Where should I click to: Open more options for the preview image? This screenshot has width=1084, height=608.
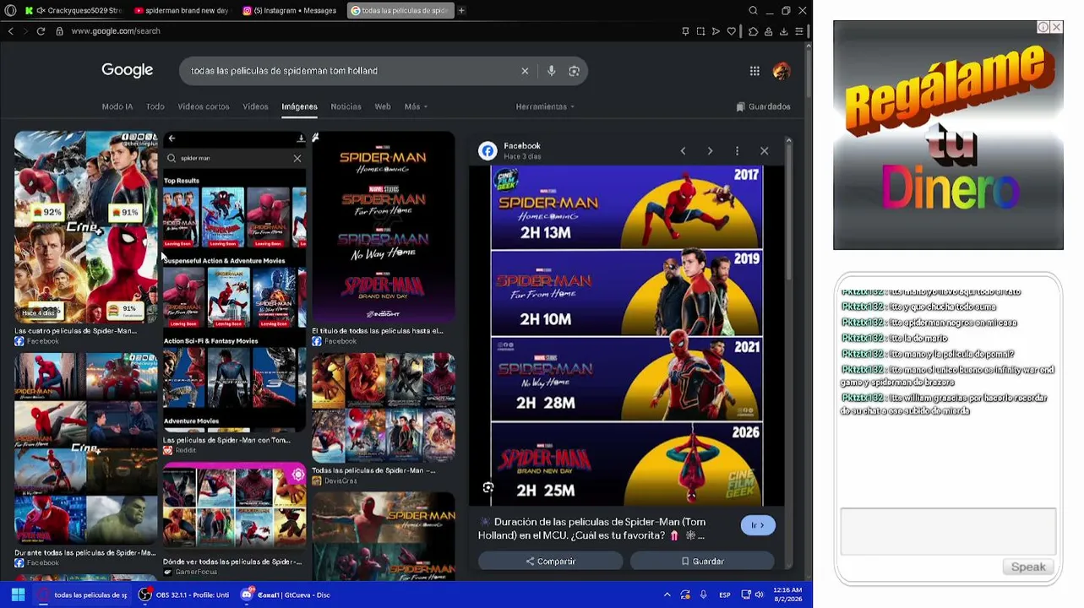[737, 151]
